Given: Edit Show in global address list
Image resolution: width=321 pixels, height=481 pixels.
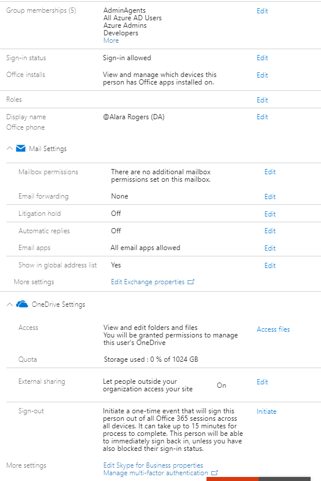Looking at the screenshot, I should click(270, 266).
